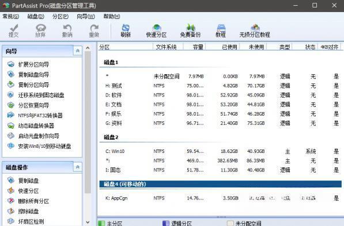Open the 分区(P) menu

pos(61,17)
